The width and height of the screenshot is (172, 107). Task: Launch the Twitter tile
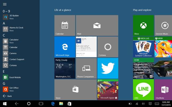coord(108,68)
